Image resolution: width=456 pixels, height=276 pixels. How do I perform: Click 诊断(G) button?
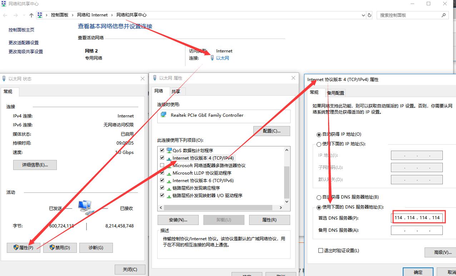pos(96,248)
